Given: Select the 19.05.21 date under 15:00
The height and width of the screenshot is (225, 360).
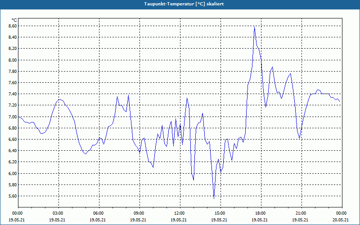Looking at the screenshot, I should pyautogui.click(x=219, y=220).
